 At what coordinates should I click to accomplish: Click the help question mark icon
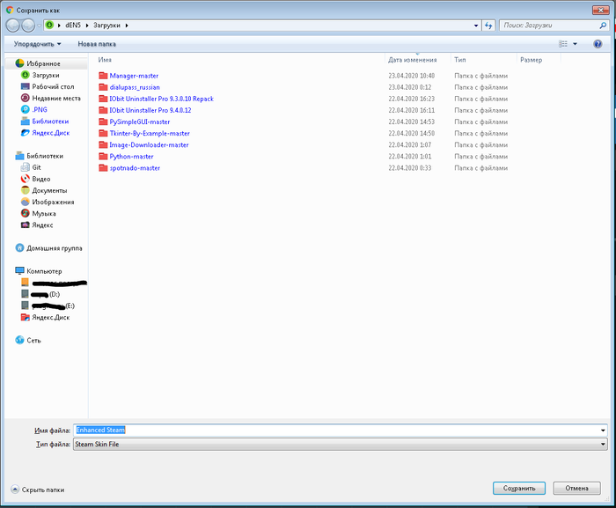click(x=598, y=43)
